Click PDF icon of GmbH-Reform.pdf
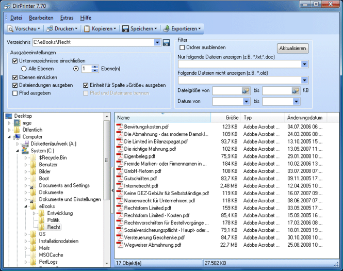The height and width of the screenshot is (271, 343). click(x=120, y=171)
